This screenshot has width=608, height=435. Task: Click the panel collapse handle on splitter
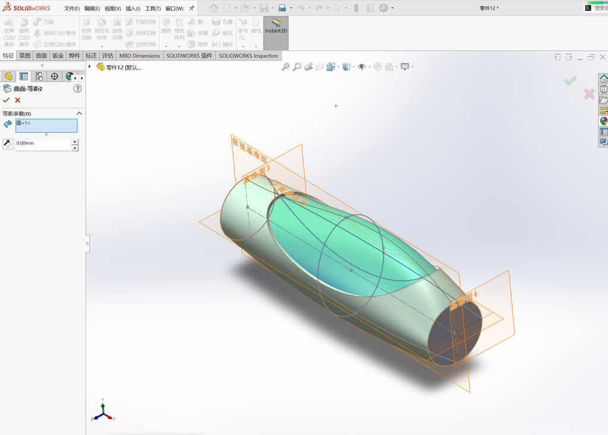tap(88, 243)
